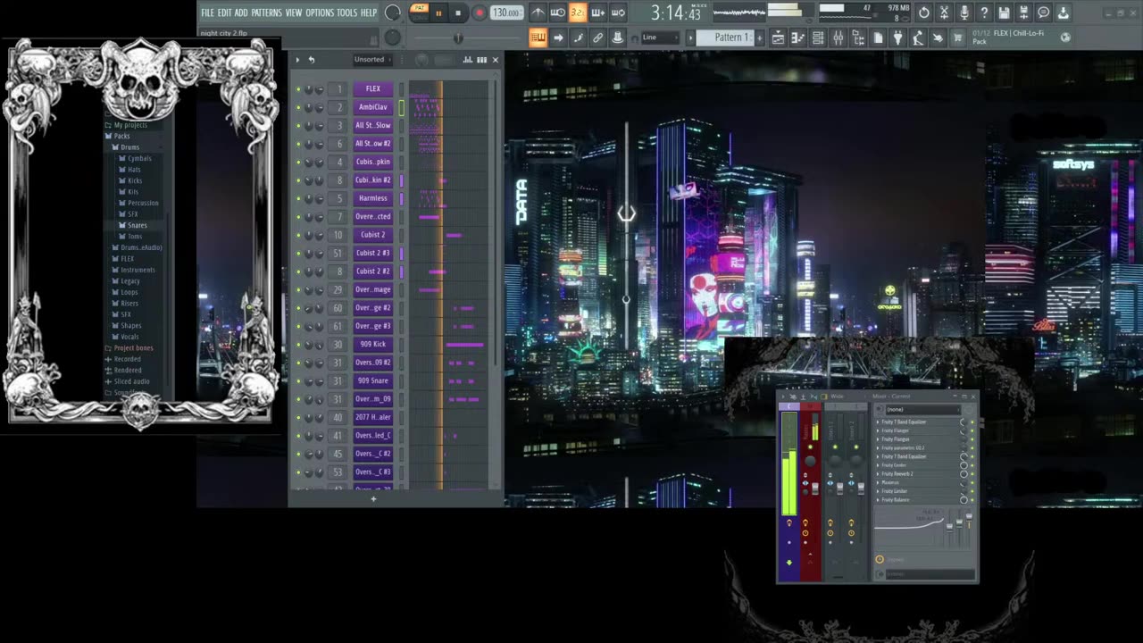Click the red record button
The height and width of the screenshot is (643, 1143).
(x=479, y=13)
